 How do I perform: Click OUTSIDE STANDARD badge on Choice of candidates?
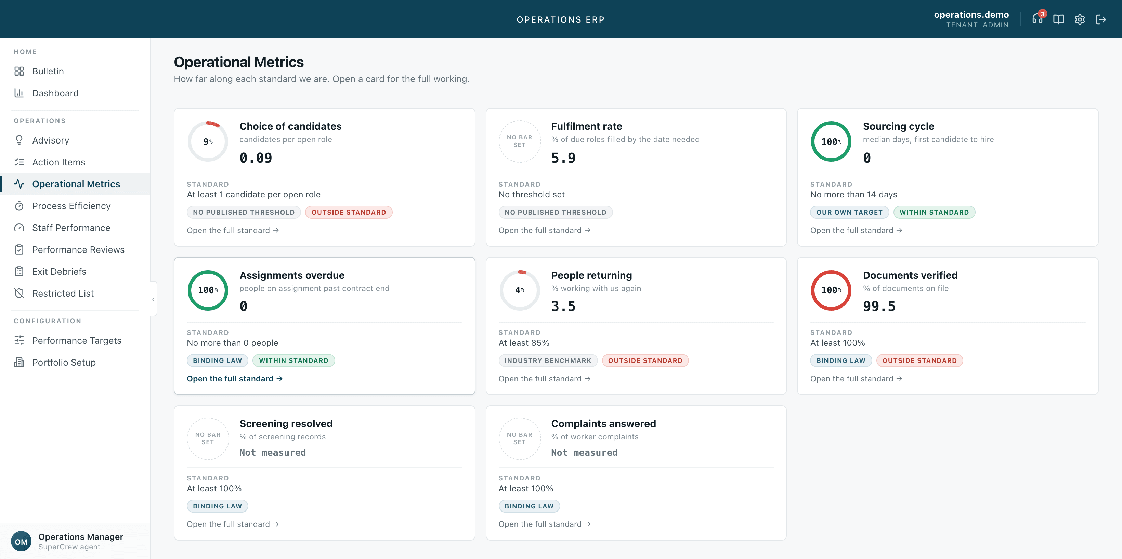[x=349, y=212]
